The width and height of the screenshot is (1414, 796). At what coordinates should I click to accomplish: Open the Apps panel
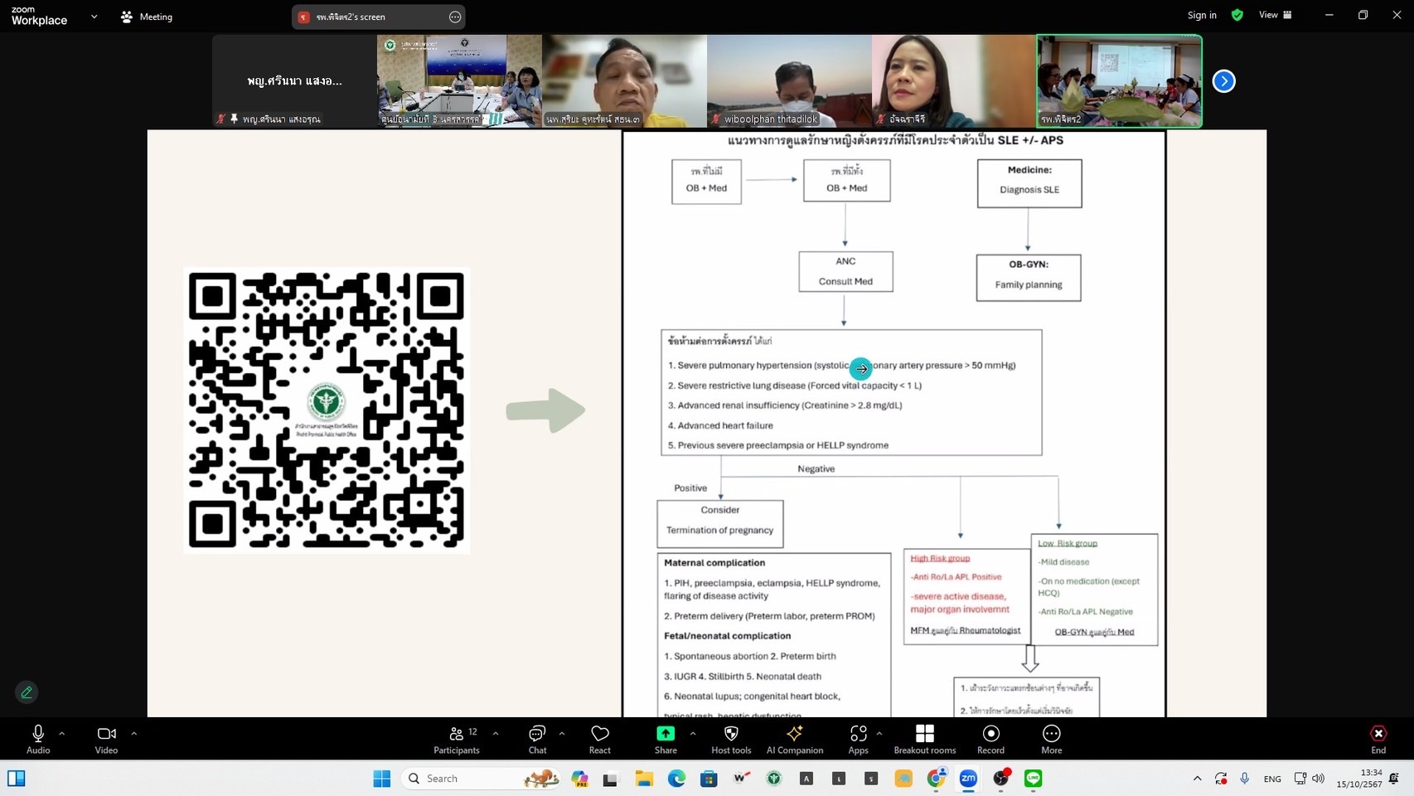coord(859,739)
